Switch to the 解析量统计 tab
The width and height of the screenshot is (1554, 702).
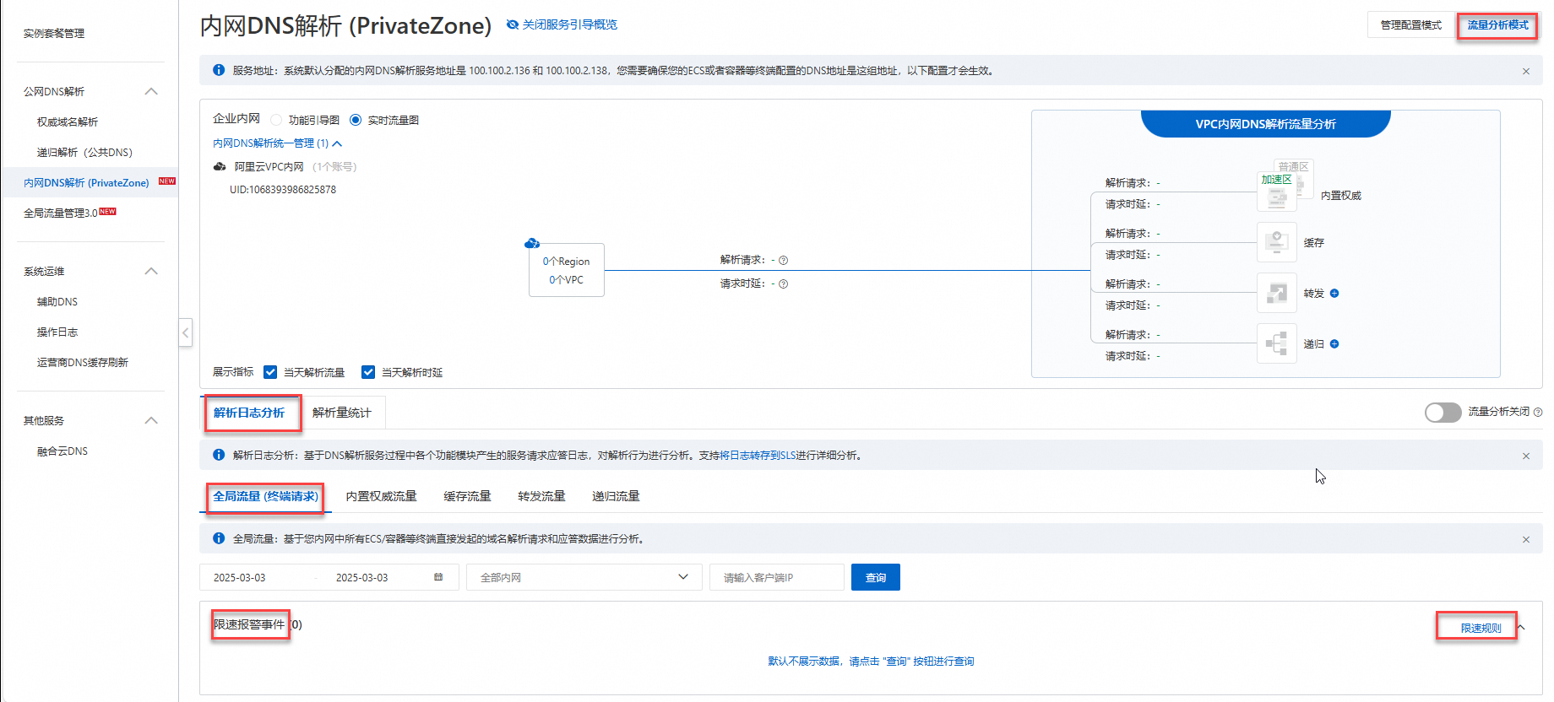341,413
